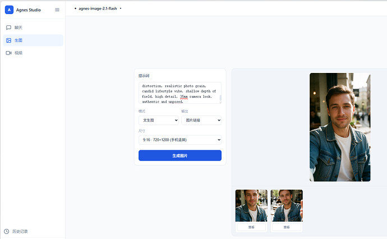387x239 pixels.
Task: Click the clock history icon
Action: pyautogui.click(x=6, y=231)
